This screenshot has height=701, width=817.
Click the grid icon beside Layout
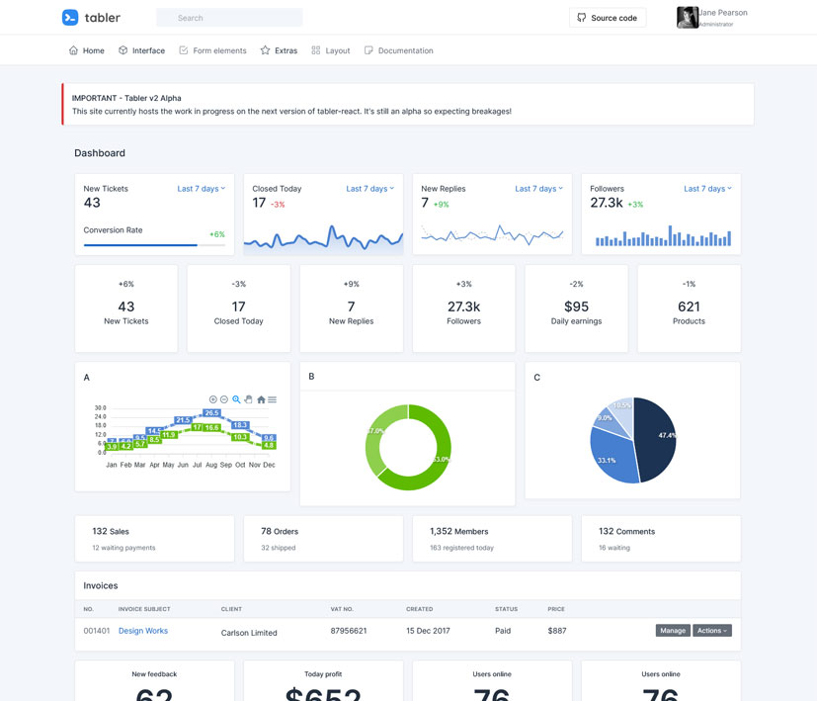coord(314,49)
